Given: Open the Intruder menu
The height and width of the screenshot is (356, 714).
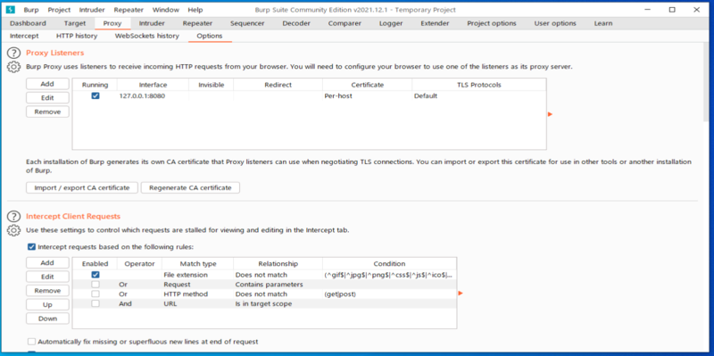Looking at the screenshot, I should coord(92,10).
